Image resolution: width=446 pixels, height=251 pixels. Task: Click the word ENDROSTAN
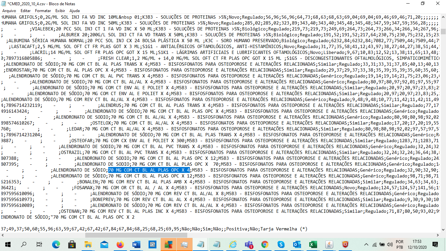click(18, 70)
